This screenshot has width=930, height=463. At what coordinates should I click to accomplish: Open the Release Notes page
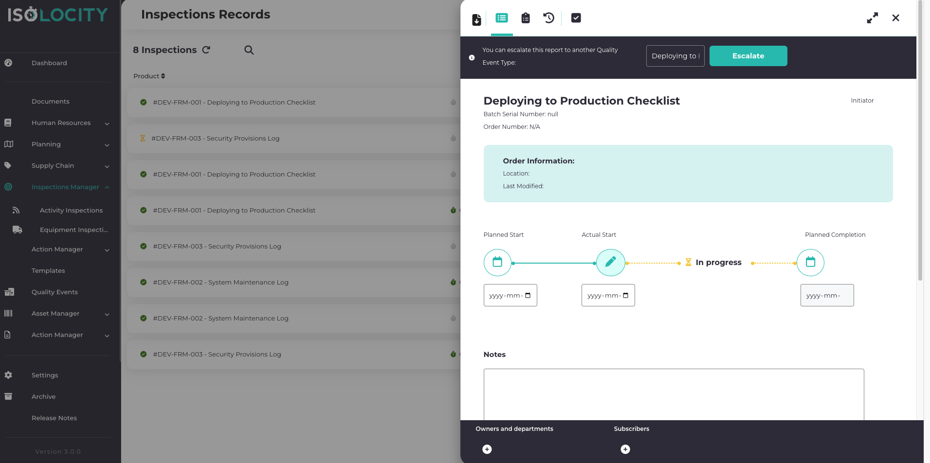coord(54,418)
